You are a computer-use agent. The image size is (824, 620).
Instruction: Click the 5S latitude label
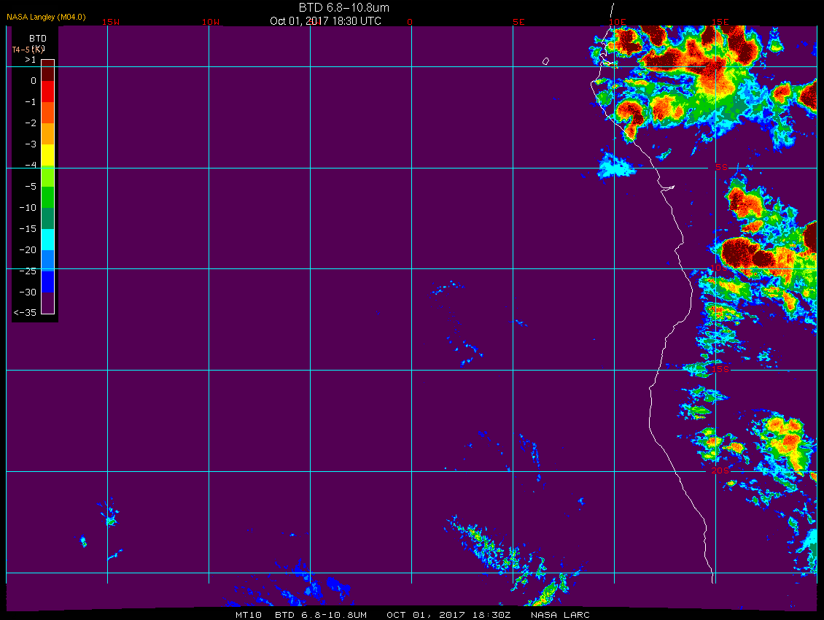(721, 167)
